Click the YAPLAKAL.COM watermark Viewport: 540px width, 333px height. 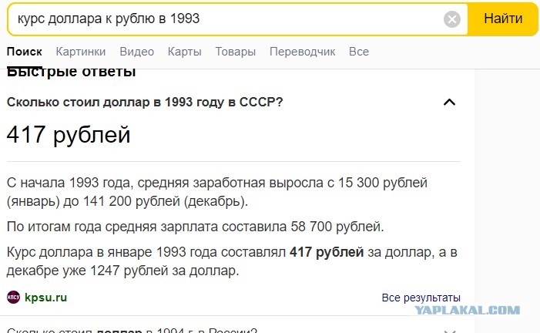pos(467,310)
